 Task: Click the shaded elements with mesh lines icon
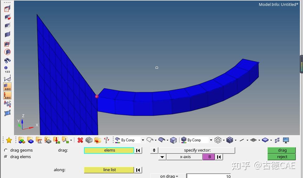coord(230,140)
